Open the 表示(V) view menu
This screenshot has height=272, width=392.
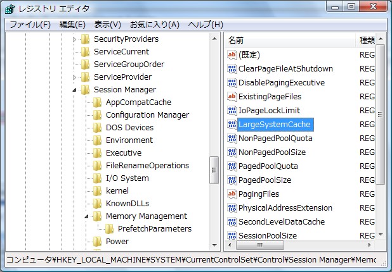[107, 25]
